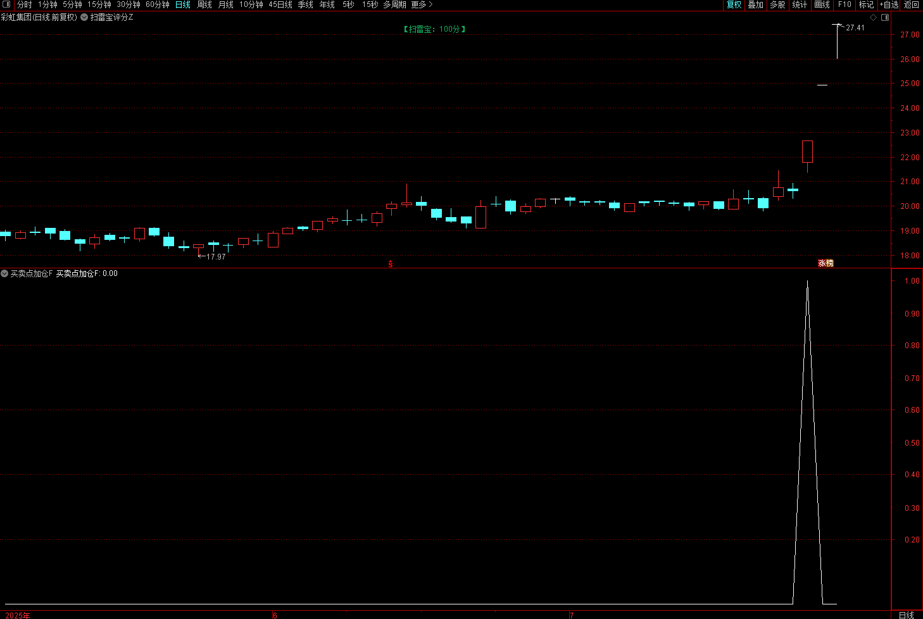Image resolution: width=923 pixels, height=619 pixels.
Task: Open dropdown beside 买卖点加仓F indicator
Action: [x=4, y=273]
